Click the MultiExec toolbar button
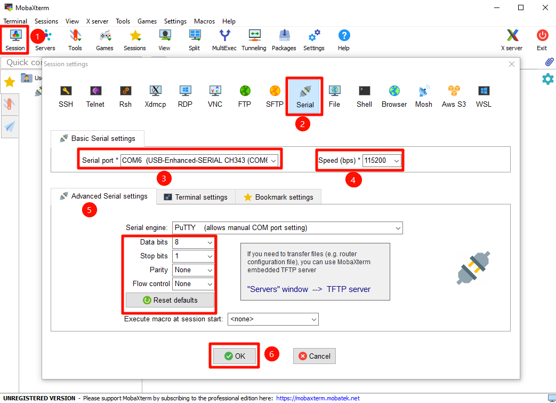Viewport: 556px width, 403px height. 224,40
